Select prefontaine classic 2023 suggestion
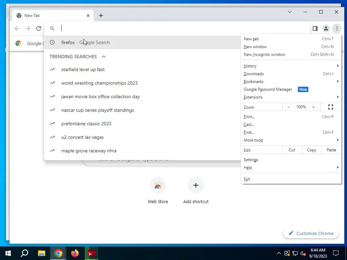 click(x=143, y=124)
